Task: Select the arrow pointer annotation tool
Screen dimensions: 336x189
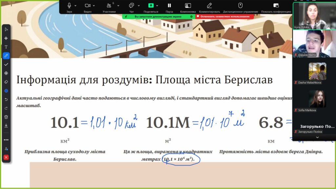Action: coord(6,30)
